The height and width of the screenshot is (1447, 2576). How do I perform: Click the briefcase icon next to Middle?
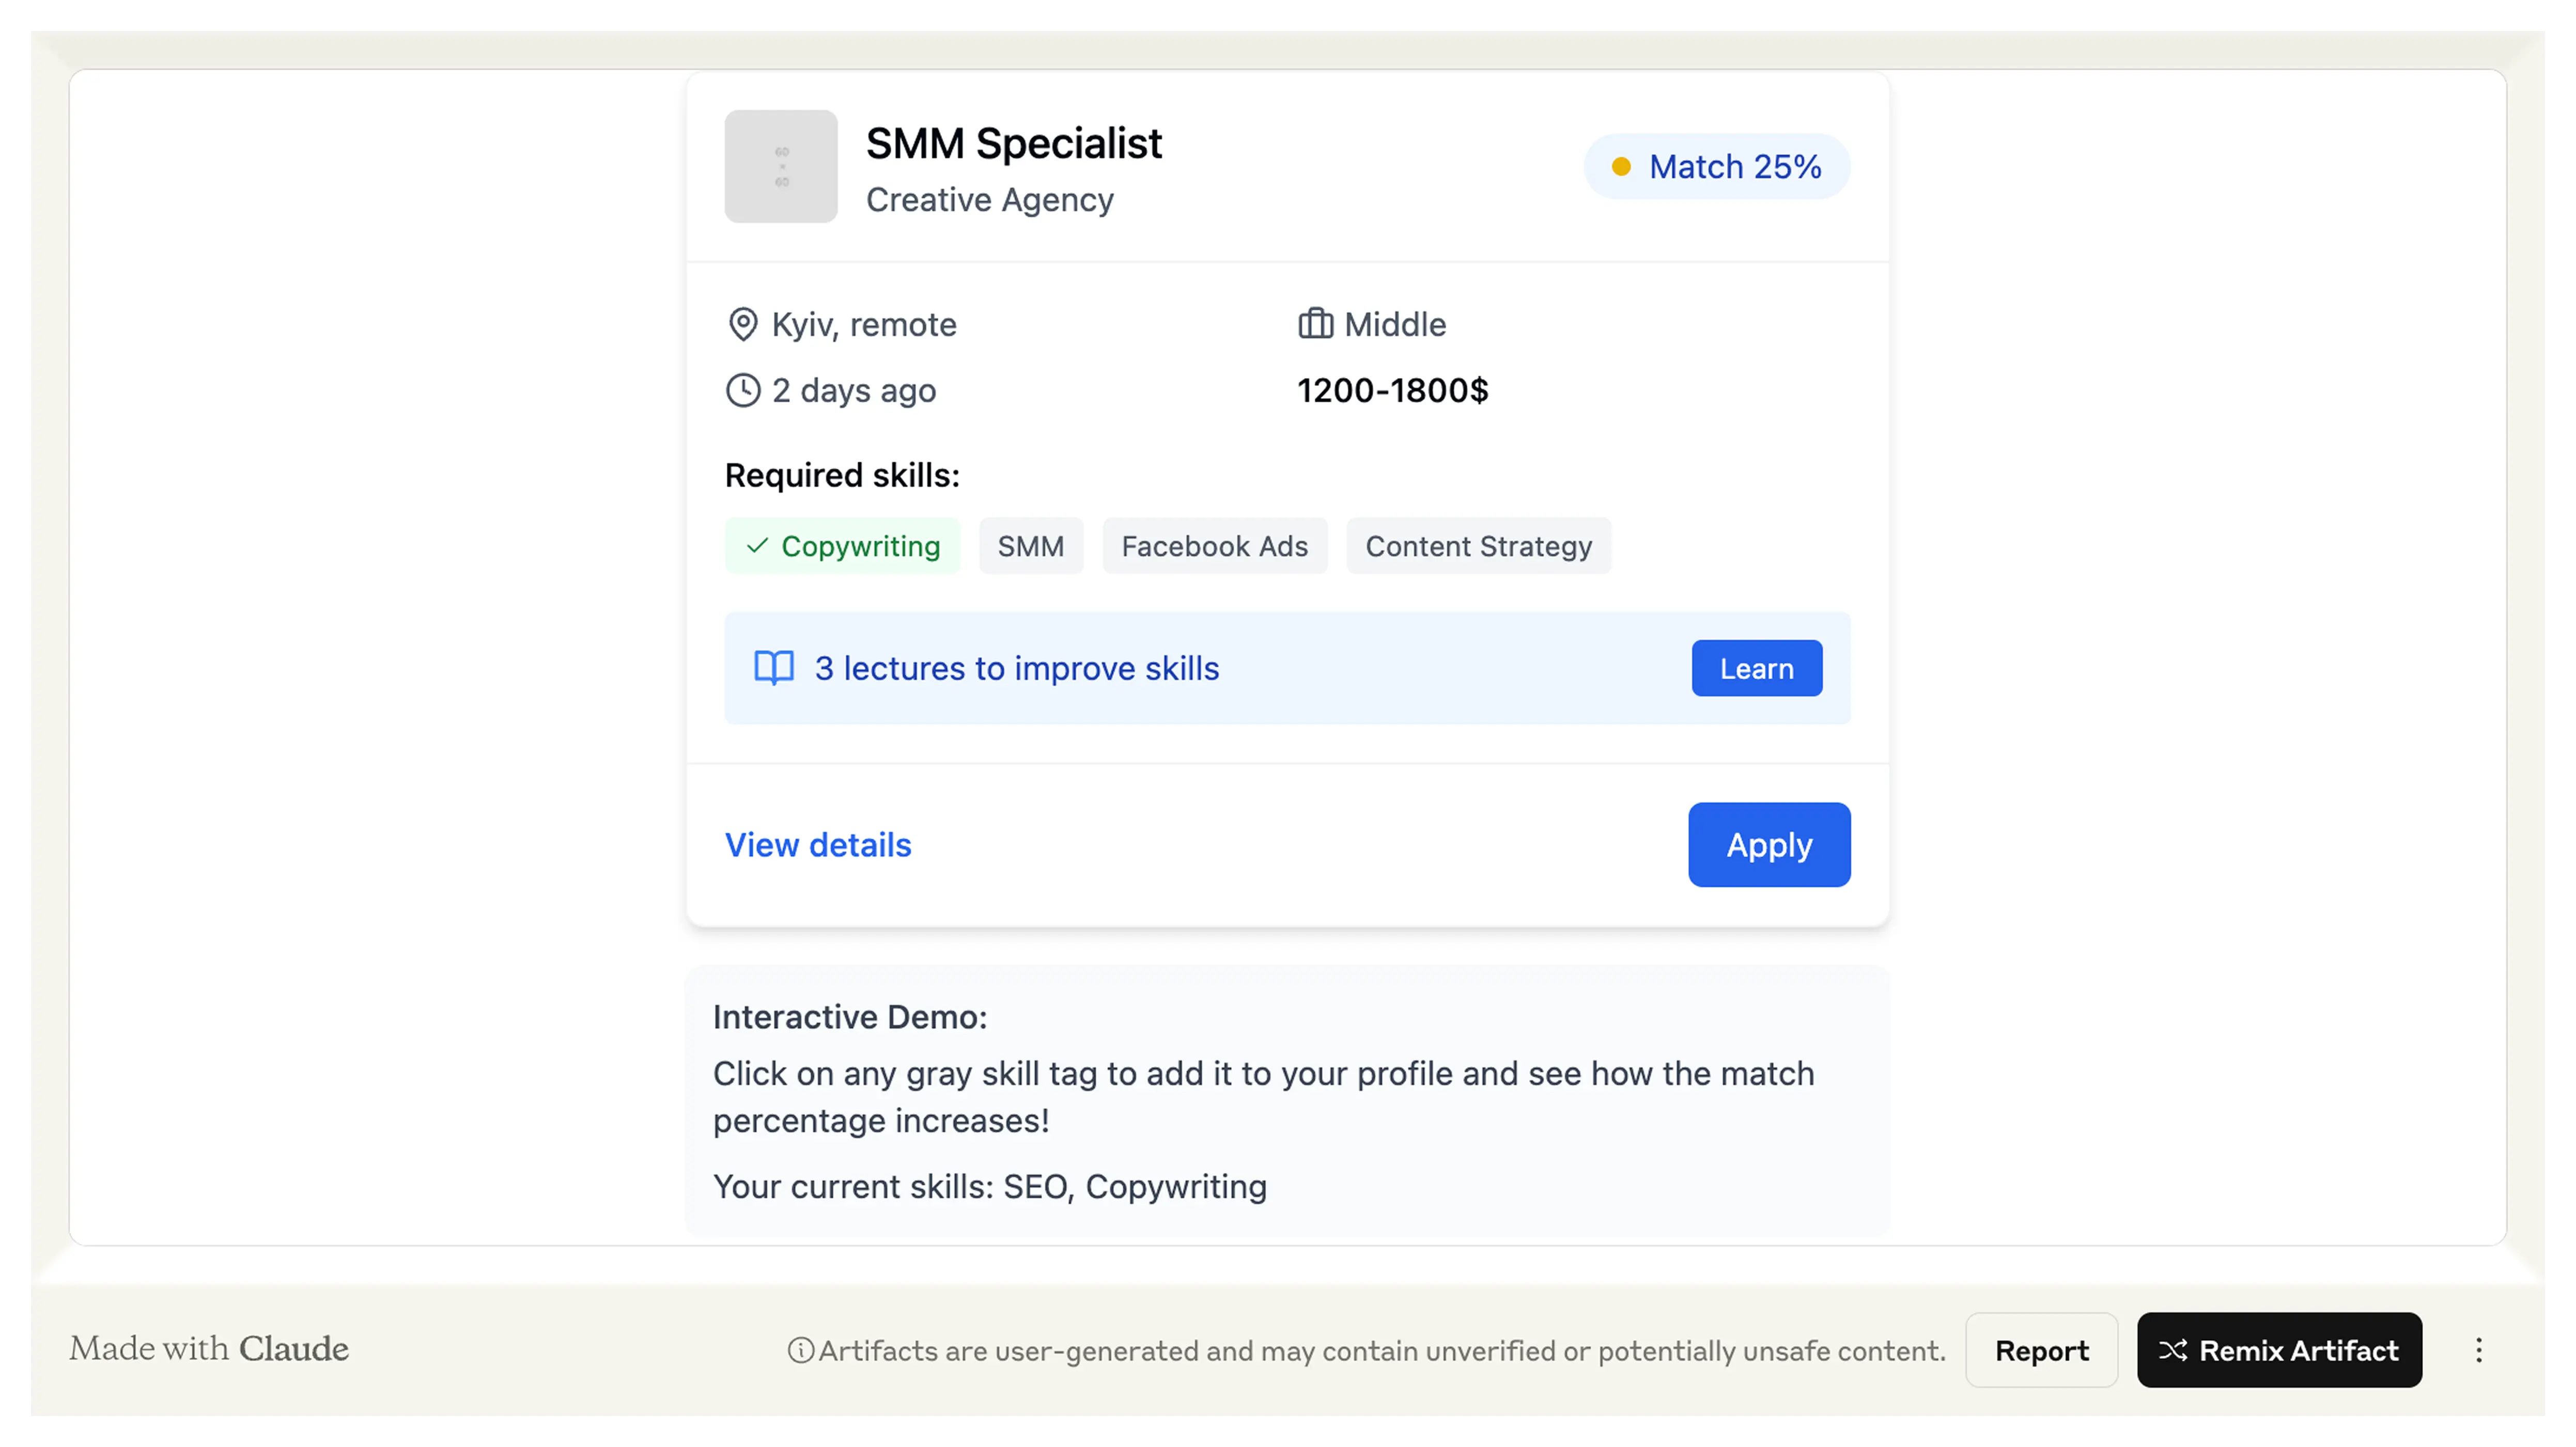(1315, 325)
